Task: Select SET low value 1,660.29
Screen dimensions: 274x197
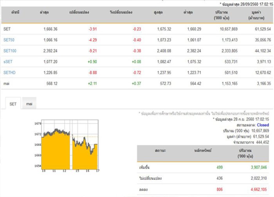Action: tap(194, 29)
